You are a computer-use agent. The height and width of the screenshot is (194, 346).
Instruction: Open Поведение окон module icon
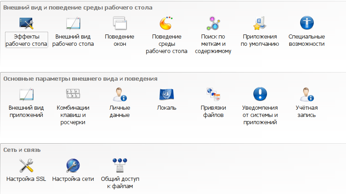[120, 23]
